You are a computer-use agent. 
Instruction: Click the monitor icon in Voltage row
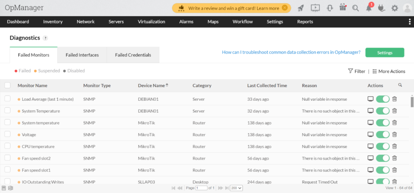tap(370, 135)
